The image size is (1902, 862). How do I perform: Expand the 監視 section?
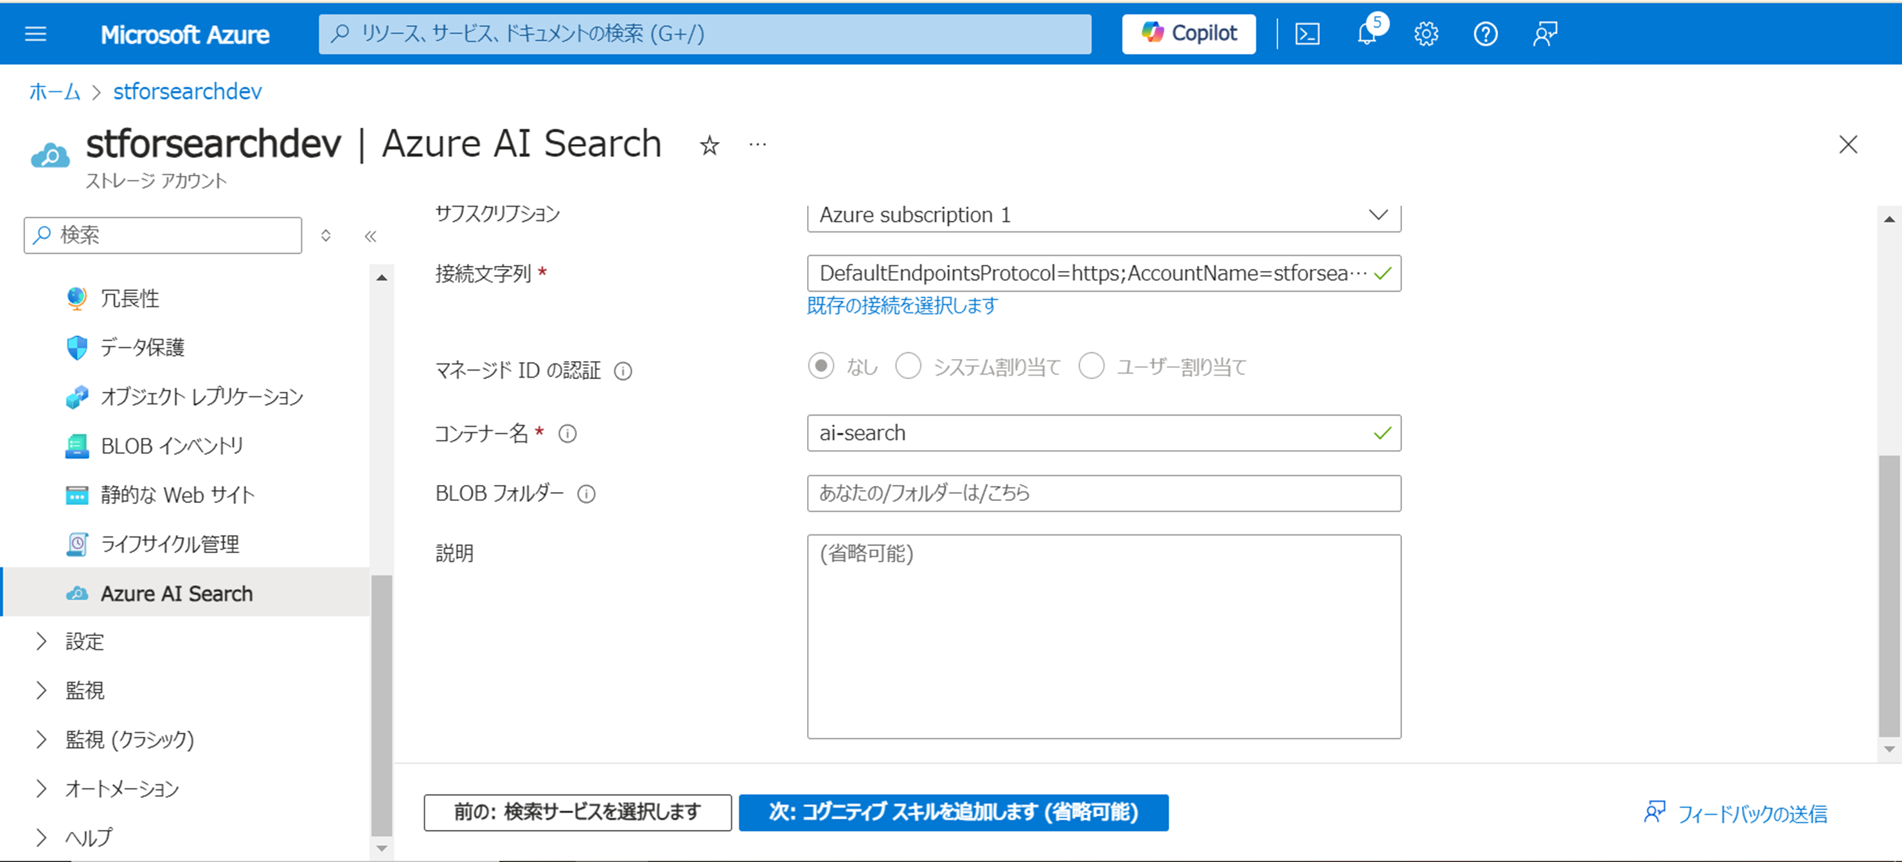pyautogui.click(x=41, y=690)
